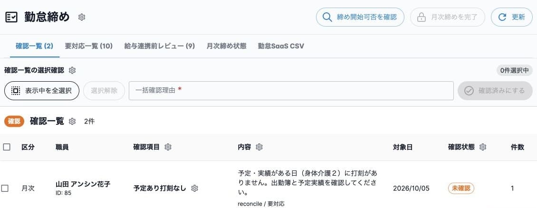
Task: Click gear icon next to 予定あり打刻なし
Action: click(194, 188)
